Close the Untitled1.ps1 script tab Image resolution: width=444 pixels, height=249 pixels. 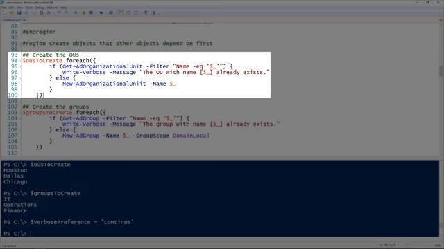(24, 20)
